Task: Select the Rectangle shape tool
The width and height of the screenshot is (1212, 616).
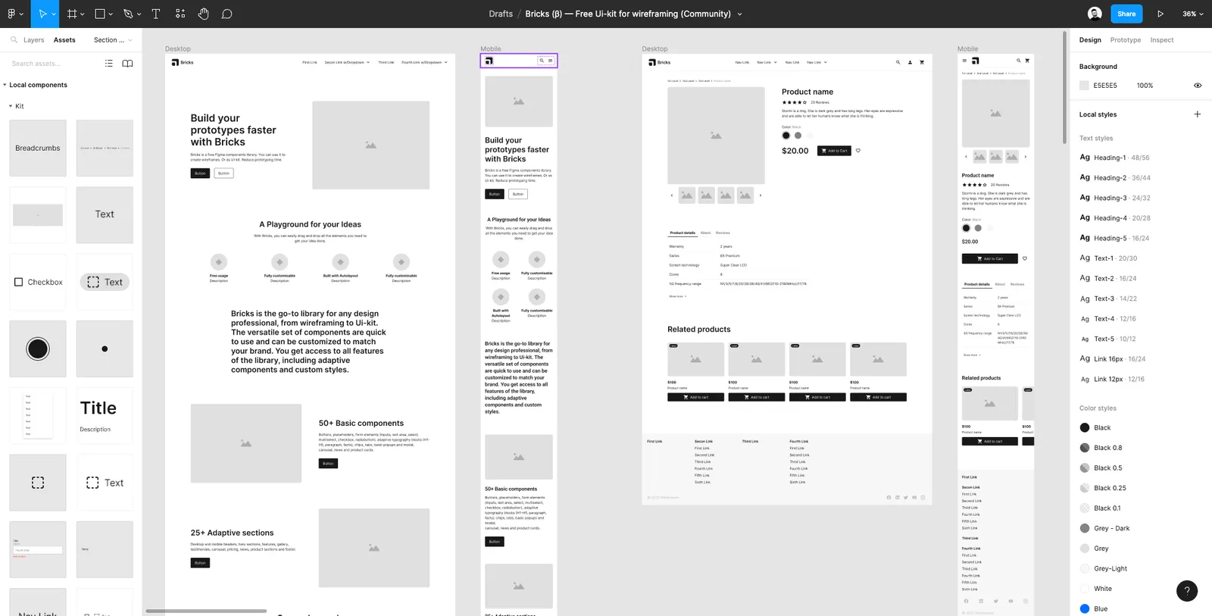Action: [x=100, y=14]
